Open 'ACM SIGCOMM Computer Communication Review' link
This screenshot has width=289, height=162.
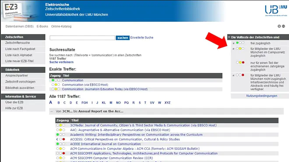(111, 158)
